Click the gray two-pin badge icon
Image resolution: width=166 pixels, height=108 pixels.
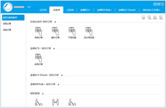coord(143,17)
